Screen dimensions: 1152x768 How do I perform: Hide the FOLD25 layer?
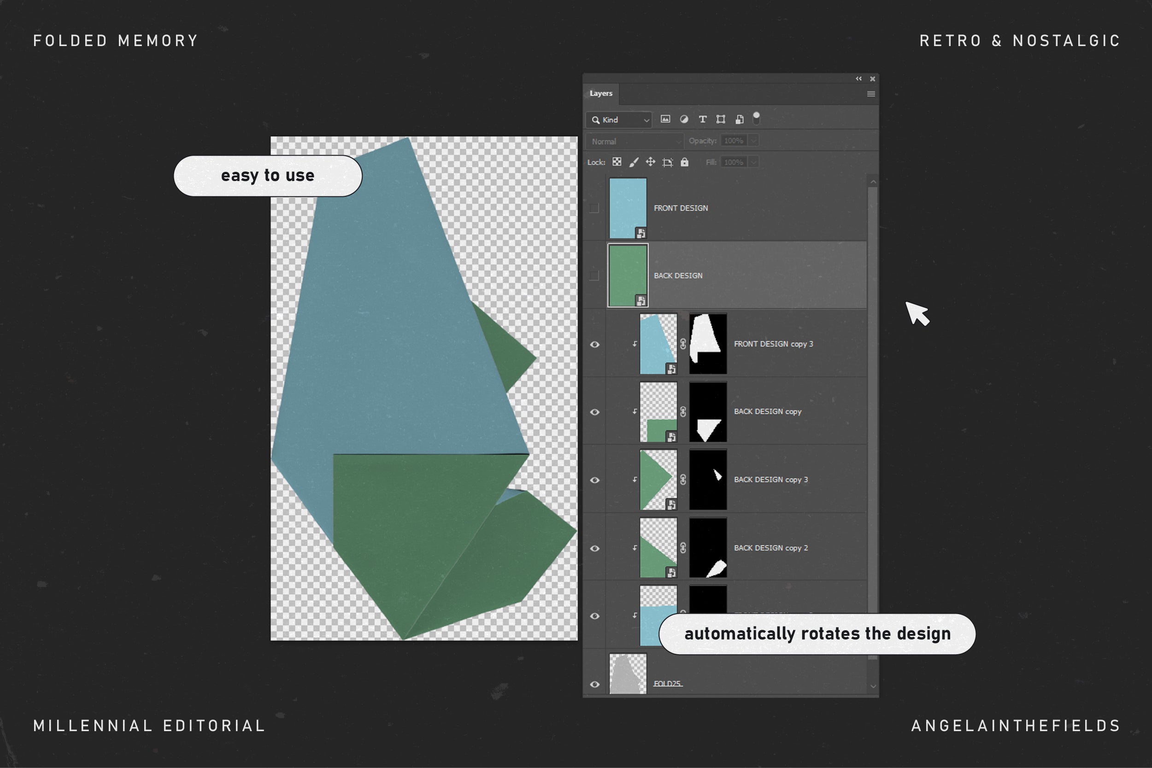tap(596, 684)
